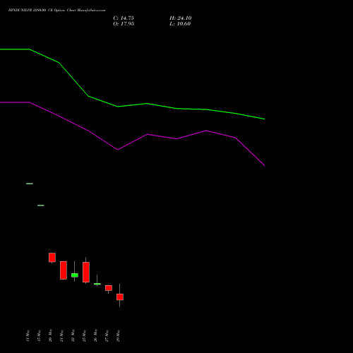This screenshot has height=353, width=353.
Task: Click the flat green dash above 15 May
Action: [x=41, y=205]
